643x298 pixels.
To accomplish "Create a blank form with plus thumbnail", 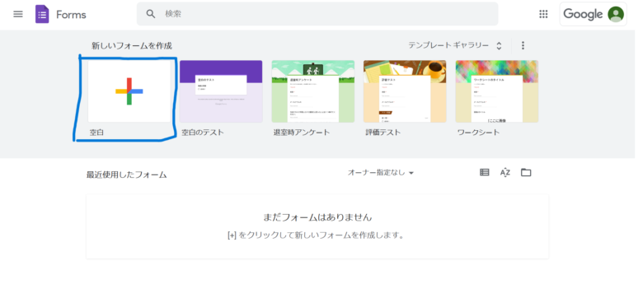I will click(x=129, y=91).
